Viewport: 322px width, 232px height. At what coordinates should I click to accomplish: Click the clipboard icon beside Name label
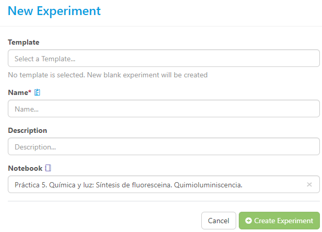(x=37, y=92)
